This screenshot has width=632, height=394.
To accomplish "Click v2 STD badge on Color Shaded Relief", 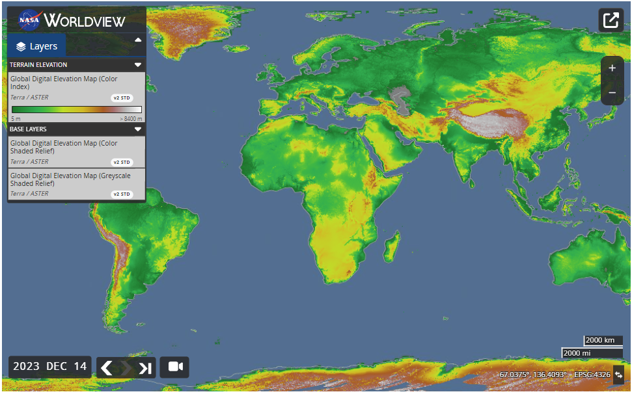I will pyautogui.click(x=122, y=162).
